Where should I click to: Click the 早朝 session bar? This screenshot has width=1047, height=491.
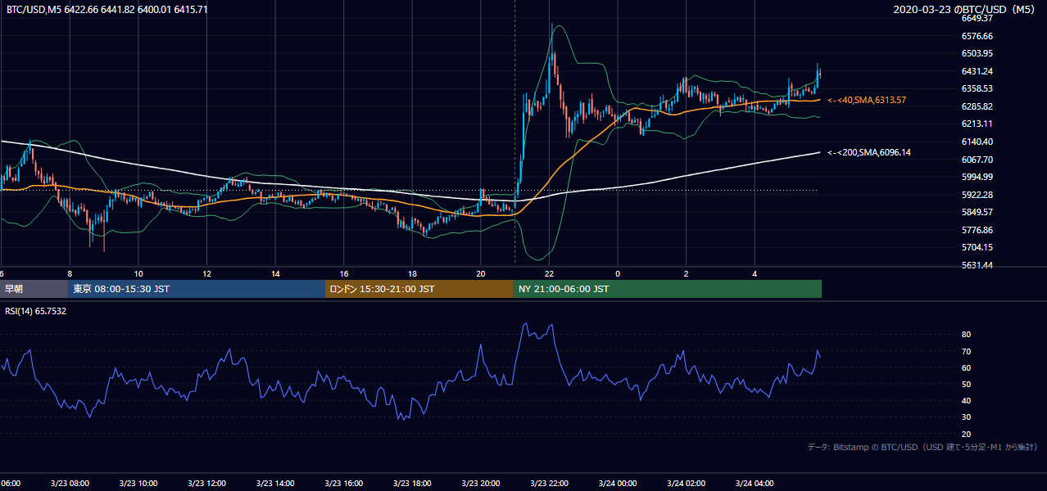coord(34,289)
